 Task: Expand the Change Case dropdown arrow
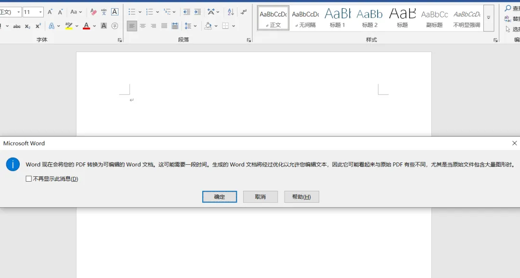80,12
